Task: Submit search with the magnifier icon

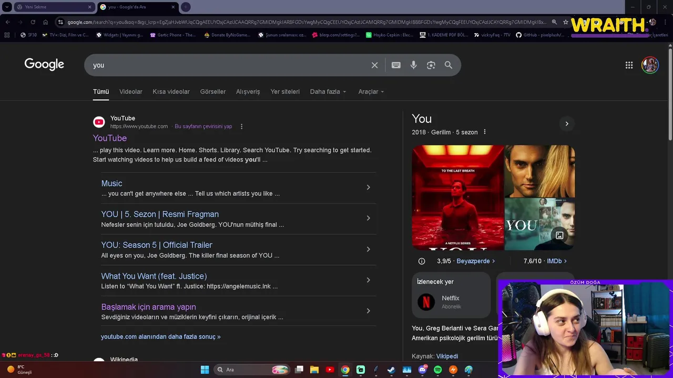Action: (448, 65)
